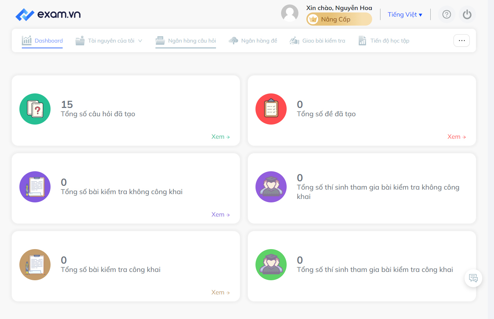Click Xem link for private tests
Viewport: 494px width, 319px height.
click(x=221, y=215)
